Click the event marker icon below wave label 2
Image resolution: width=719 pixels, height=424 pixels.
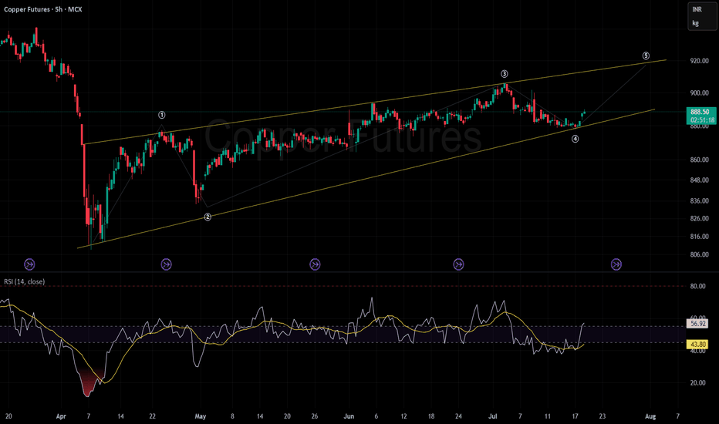166,264
